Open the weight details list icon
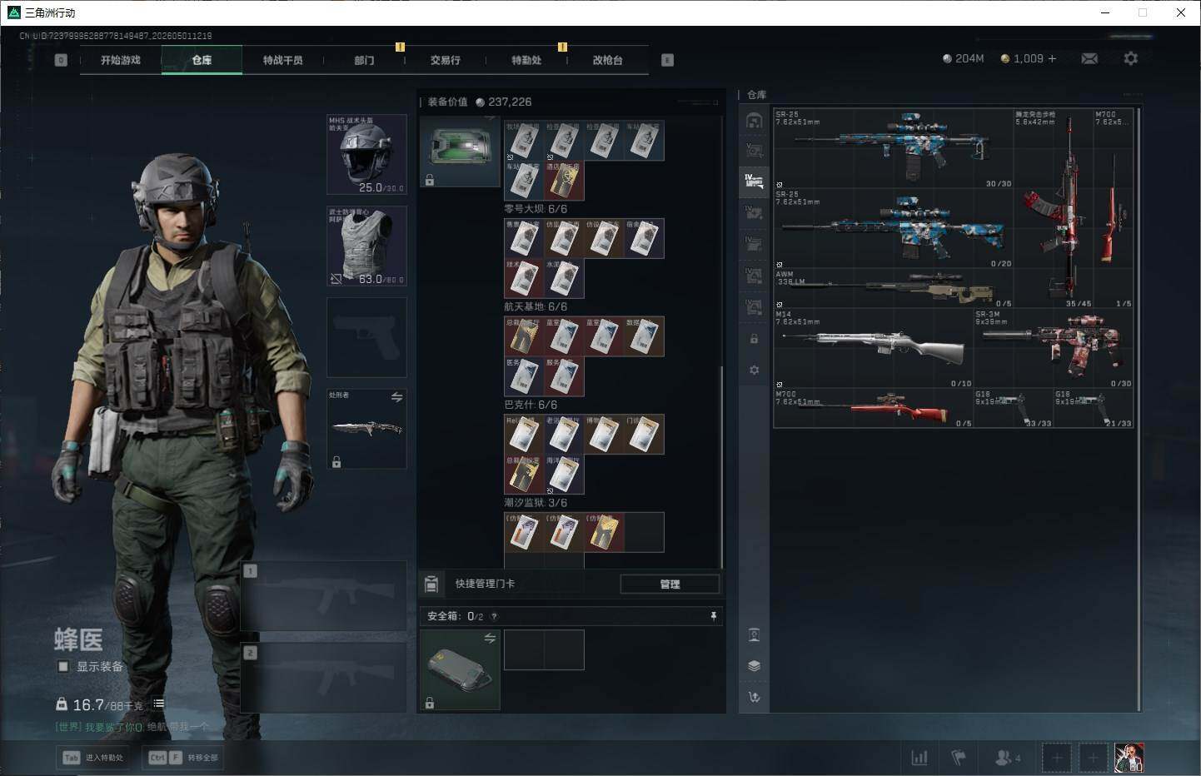 pyautogui.click(x=158, y=704)
